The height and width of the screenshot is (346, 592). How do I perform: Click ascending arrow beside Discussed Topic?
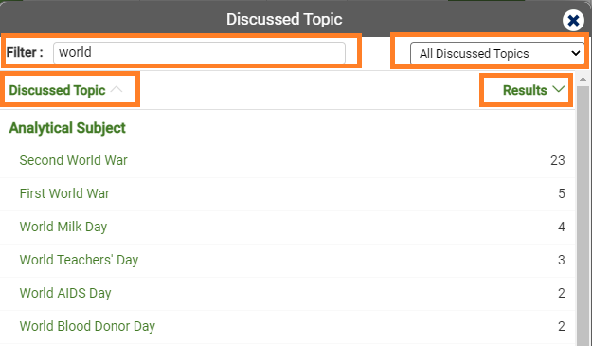pyautogui.click(x=117, y=90)
